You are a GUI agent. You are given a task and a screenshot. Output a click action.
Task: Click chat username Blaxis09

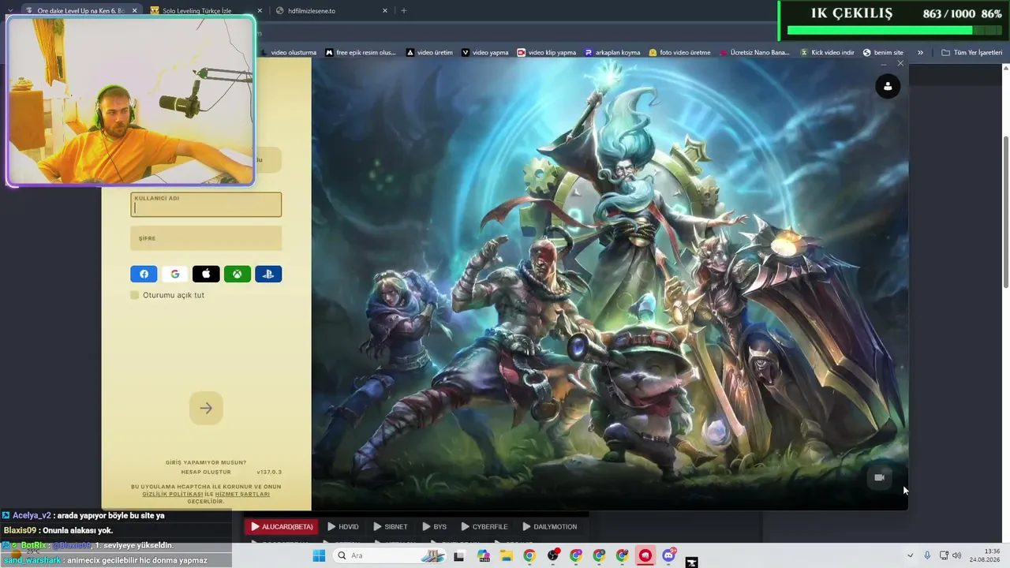tap(21, 530)
